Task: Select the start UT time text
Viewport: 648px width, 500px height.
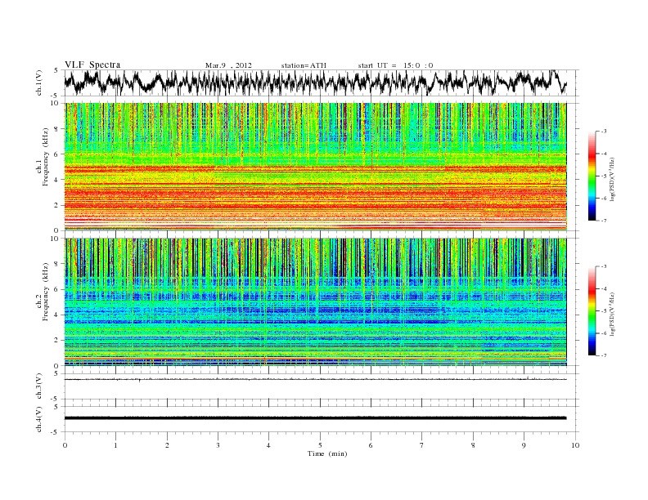Action: [395, 65]
